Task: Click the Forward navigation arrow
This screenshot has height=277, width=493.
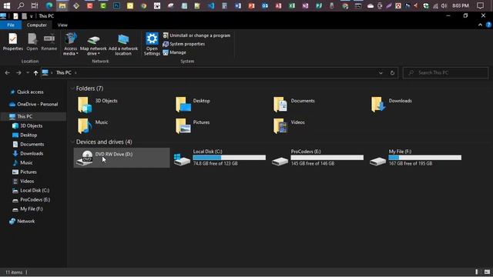Action: 18,73
